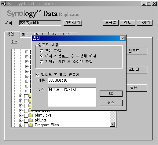
Task: Open the 모니터 button in main window
Action: [x=137, y=69]
